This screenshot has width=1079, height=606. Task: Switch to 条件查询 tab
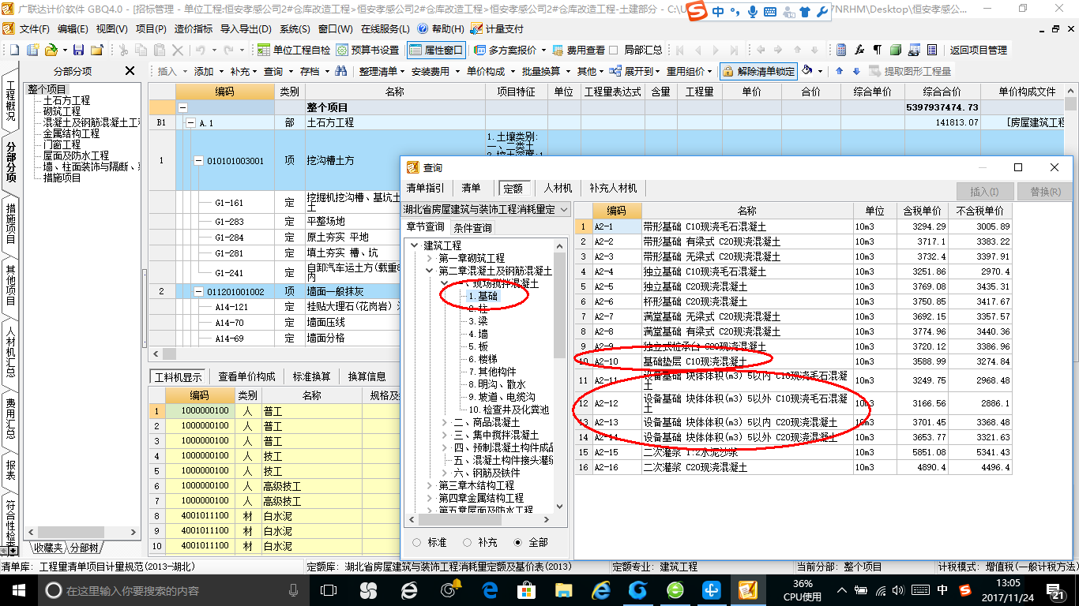click(x=473, y=227)
